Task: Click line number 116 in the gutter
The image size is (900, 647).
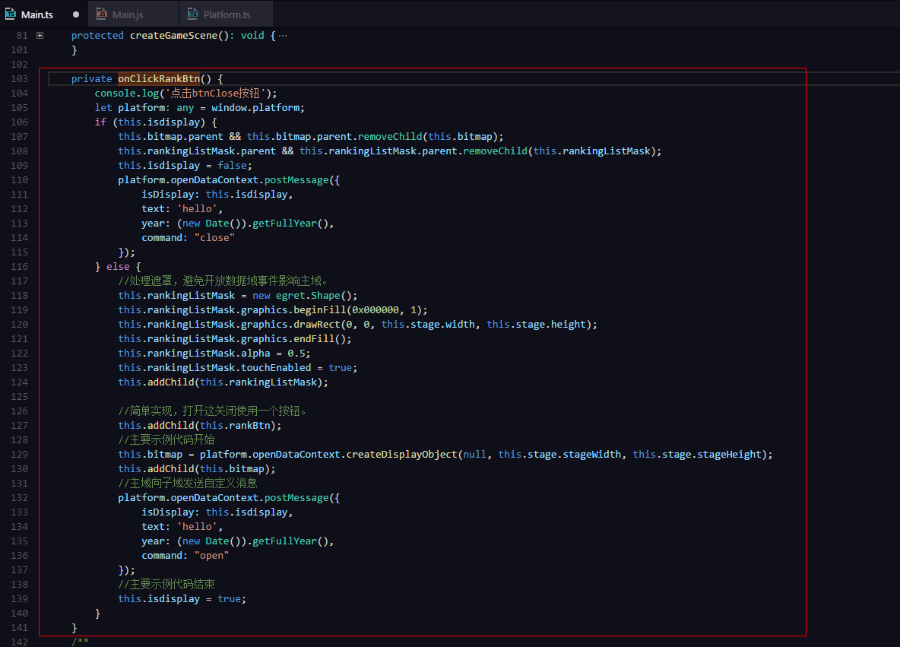Action: pos(21,267)
